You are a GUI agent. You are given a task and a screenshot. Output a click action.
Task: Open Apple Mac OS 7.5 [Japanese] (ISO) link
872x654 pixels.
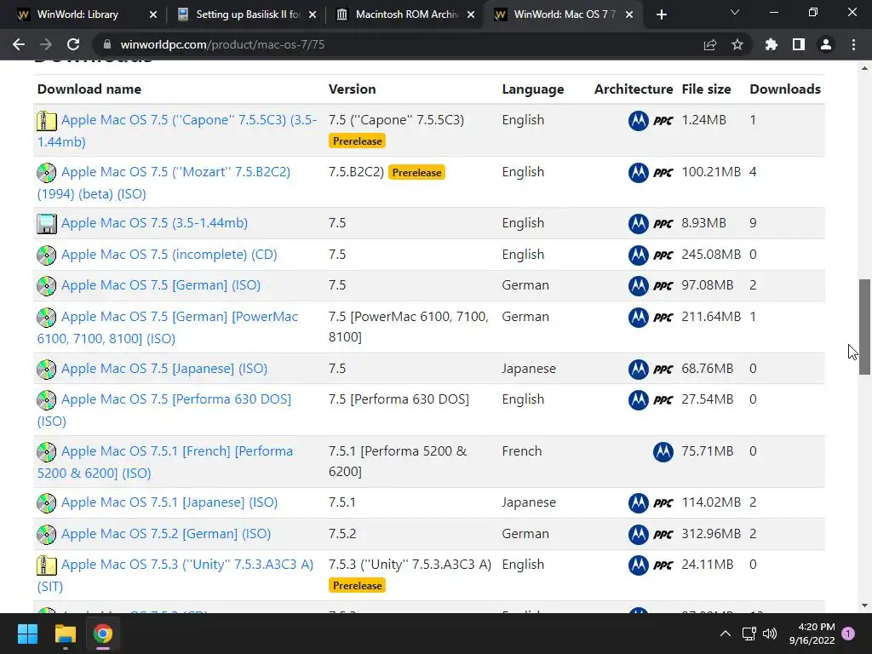(x=164, y=369)
